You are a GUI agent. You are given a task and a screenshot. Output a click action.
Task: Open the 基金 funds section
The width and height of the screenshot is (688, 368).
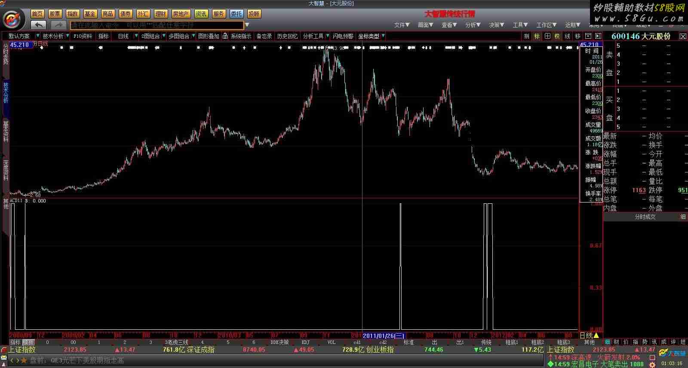pos(90,14)
